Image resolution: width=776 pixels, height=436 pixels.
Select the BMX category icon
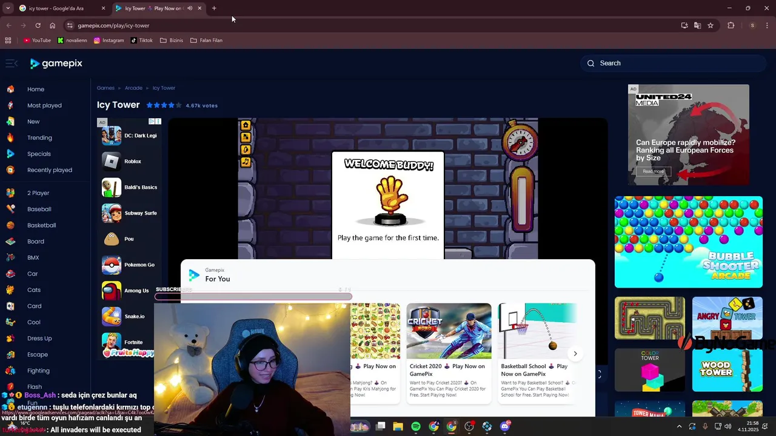(10, 257)
